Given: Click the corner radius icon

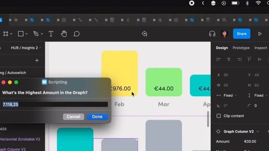Looking at the screenshot, I should point(249,106).
